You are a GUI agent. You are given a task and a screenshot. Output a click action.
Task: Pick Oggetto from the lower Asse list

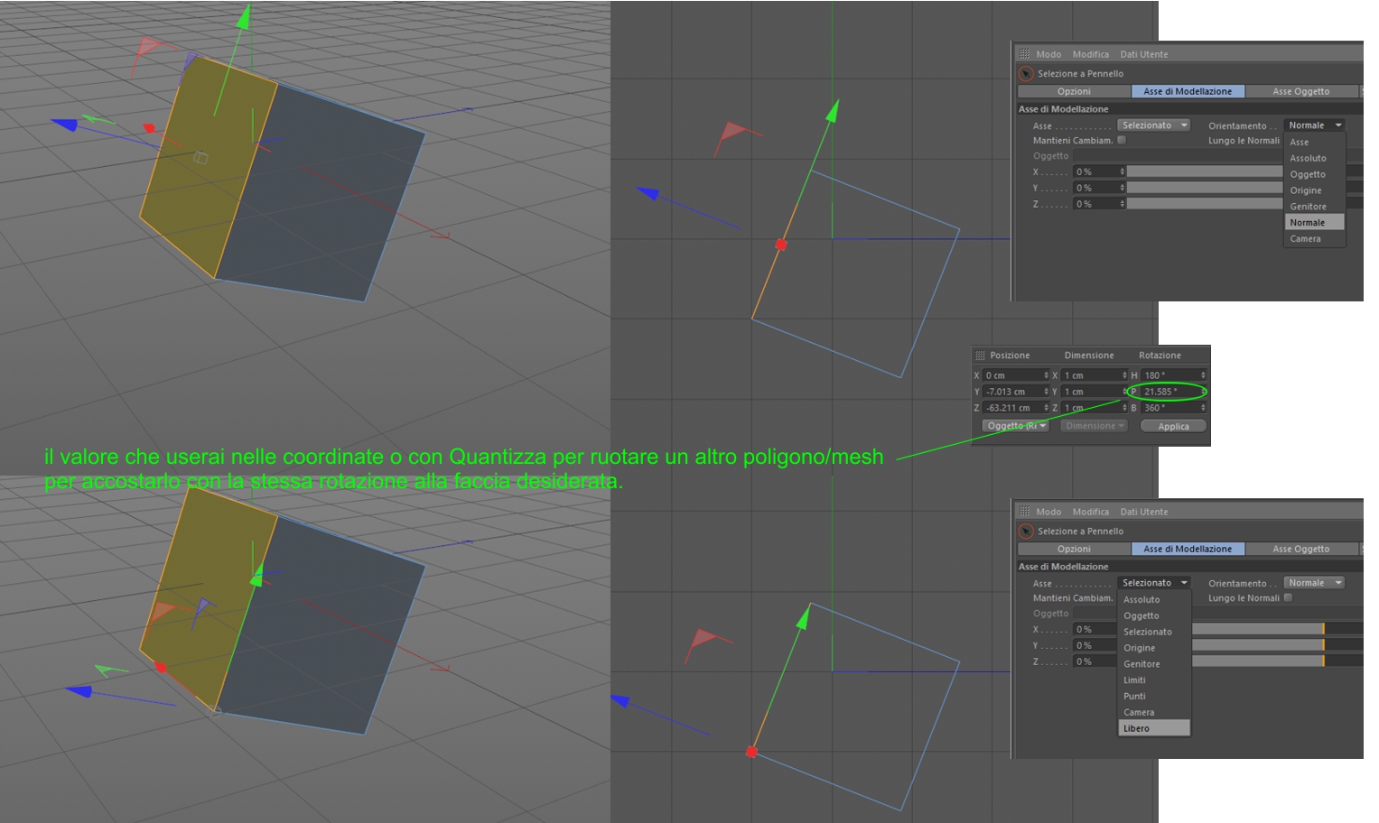[x=1154, y=616]
